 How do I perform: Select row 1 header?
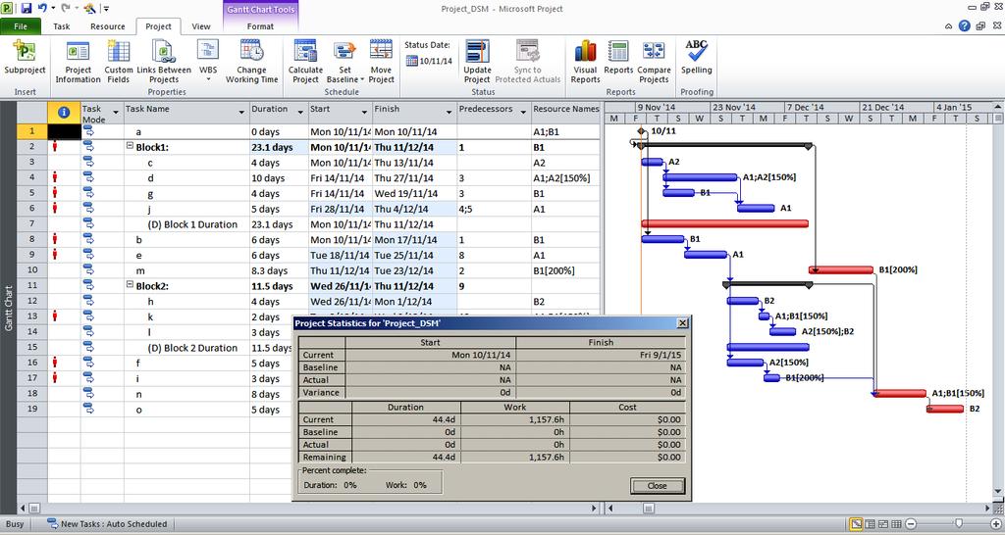[32, 131]
